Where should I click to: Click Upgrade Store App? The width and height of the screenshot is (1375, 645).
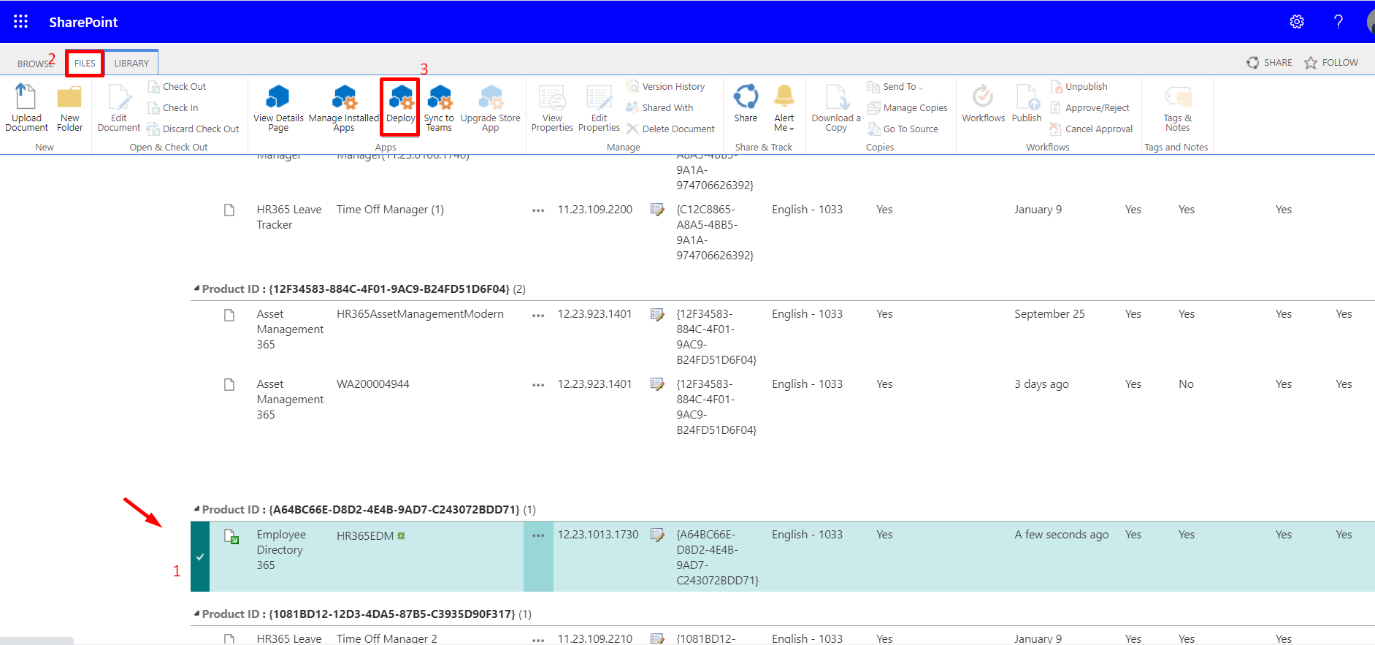pos(491,107)
